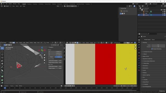Click the Mean Crease edge slider
Viewport: 166px width, 93px height.
55,68
